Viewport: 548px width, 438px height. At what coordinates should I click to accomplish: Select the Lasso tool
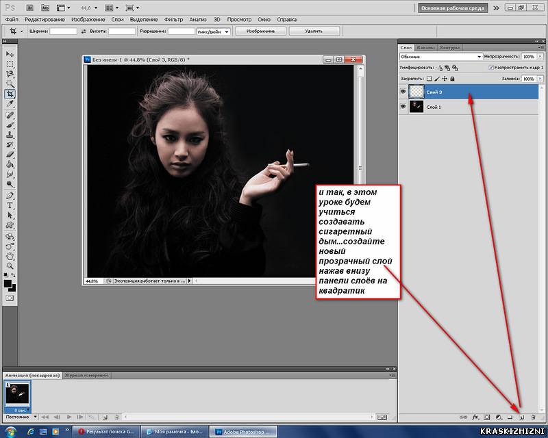click(x=10, y=74)
